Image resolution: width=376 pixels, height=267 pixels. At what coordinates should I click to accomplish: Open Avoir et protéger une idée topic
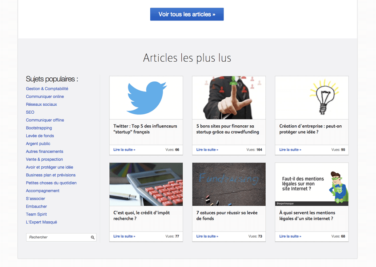tap(49, 167)
